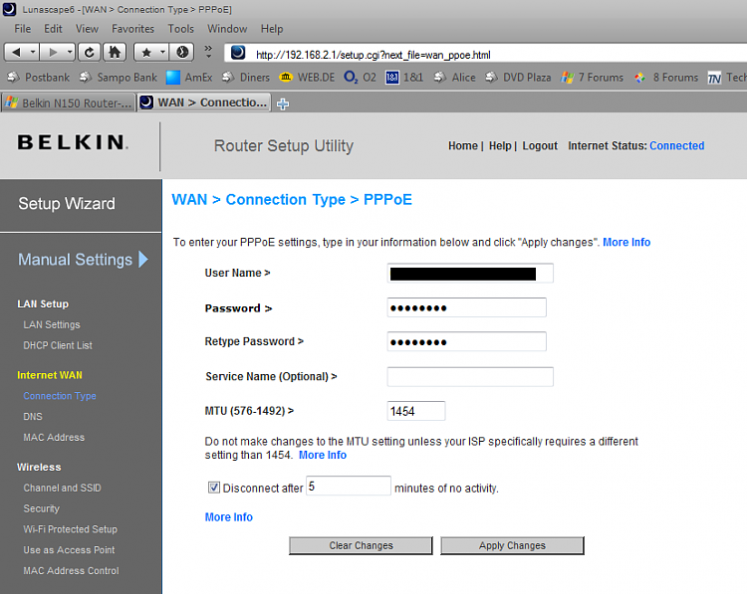Select the WAN > Connection tab
This screenshot has width=747, height=594.
[204, 102]
